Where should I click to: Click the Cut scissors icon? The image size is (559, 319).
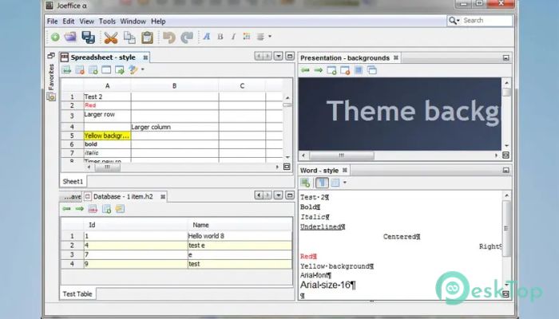point(111,37)
